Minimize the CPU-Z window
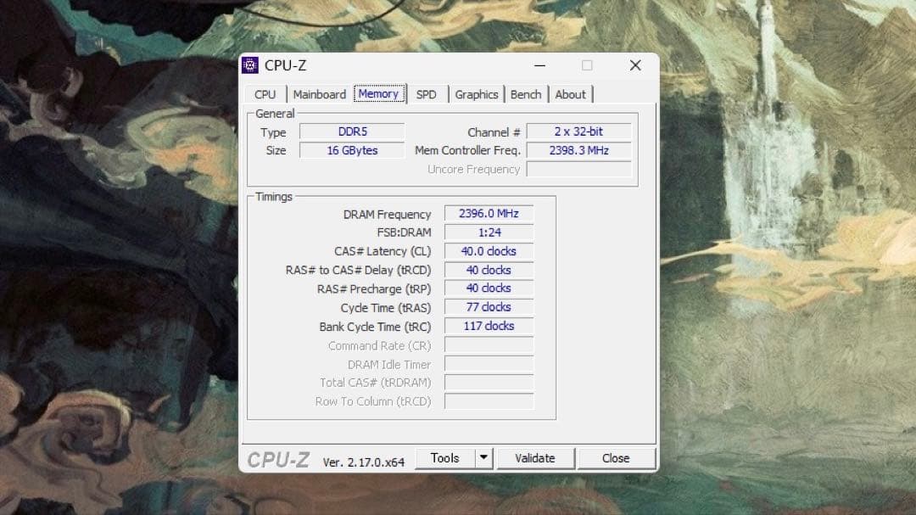 pos(539,65)
